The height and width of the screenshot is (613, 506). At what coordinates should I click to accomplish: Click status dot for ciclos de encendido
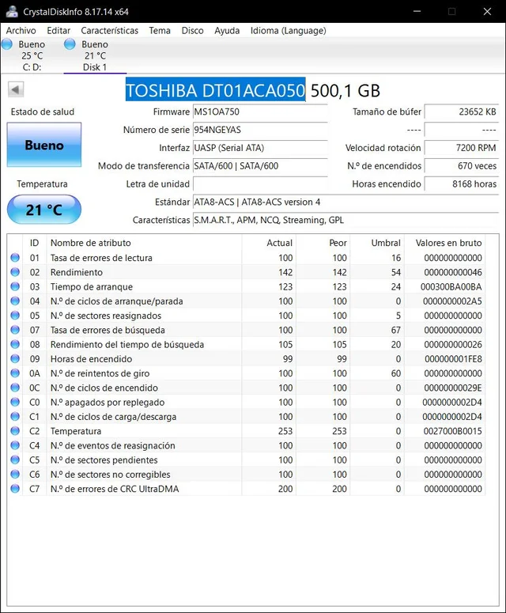pos(15,388)
